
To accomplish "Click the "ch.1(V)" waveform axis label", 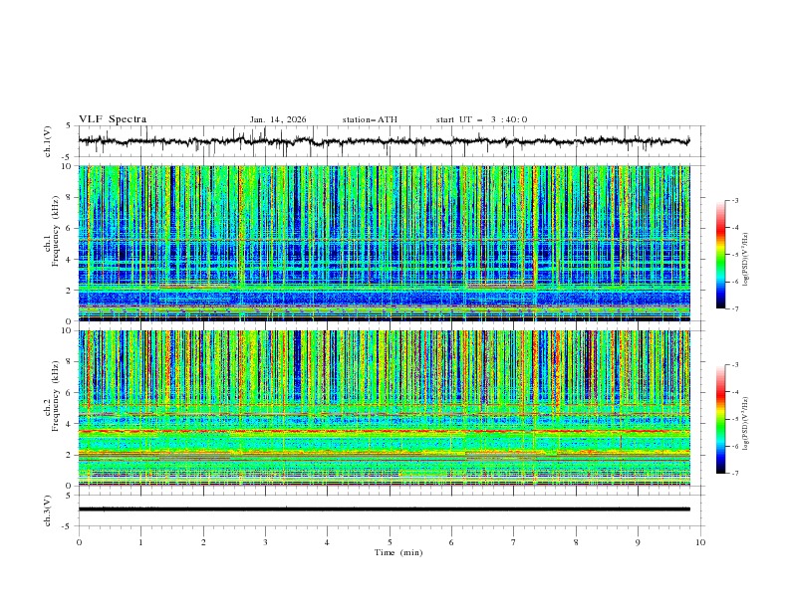I will click(x=48, y=141).
